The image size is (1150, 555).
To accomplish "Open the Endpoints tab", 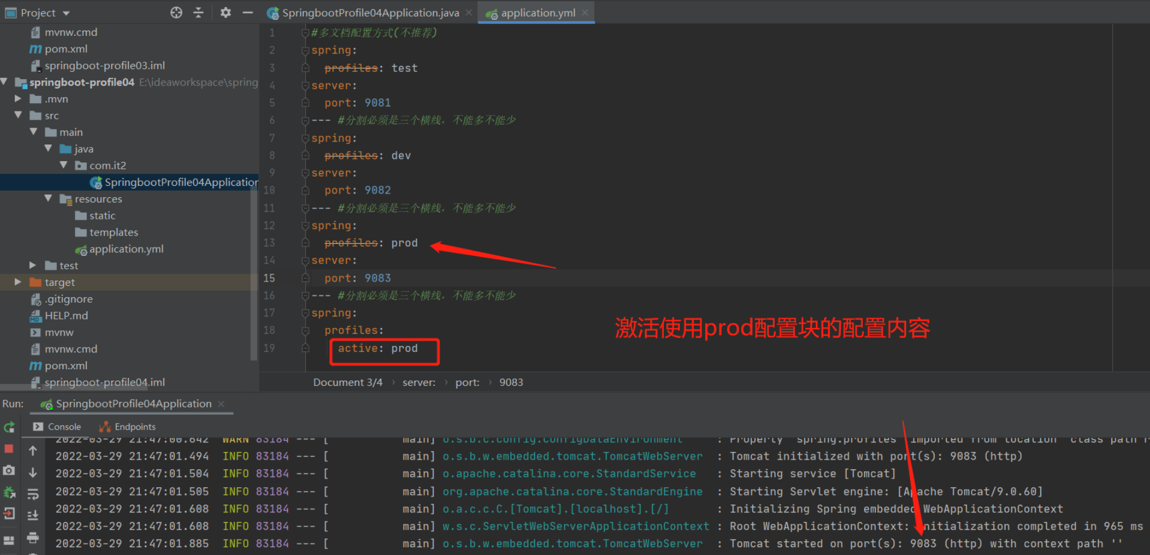I will click(127, 427).
